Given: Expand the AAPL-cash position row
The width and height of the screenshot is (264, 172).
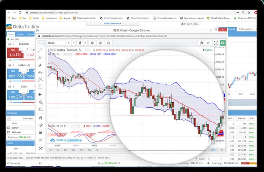Looking at the screenshot, I should tap(8, 132).
